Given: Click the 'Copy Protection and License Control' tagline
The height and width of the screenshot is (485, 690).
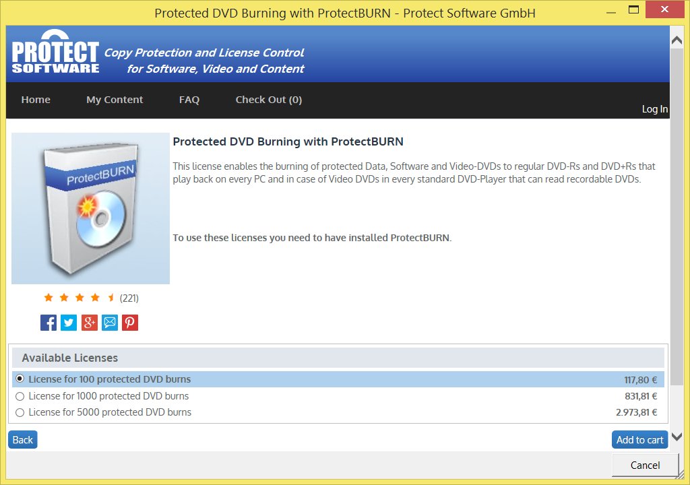Looking at the screenshot, I should [204, 53].
